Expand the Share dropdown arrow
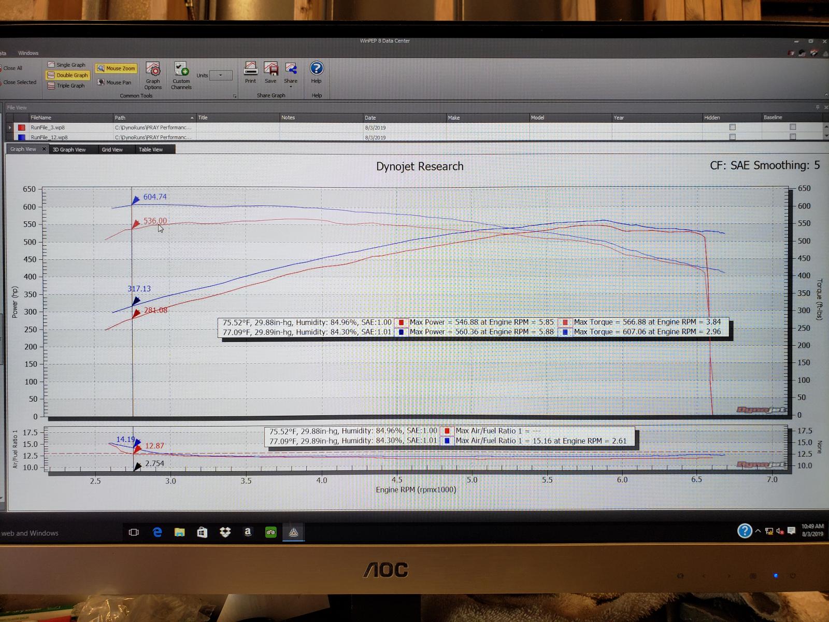 [x=291, y=87]
